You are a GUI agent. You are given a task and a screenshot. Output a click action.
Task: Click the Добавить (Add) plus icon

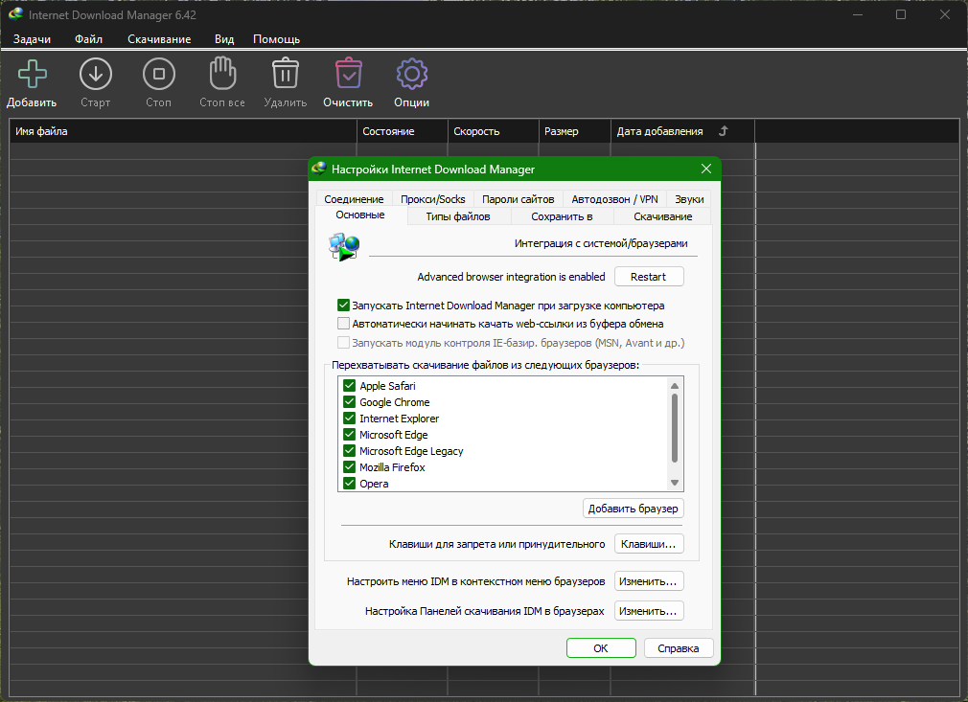click(x=32, y=75)
